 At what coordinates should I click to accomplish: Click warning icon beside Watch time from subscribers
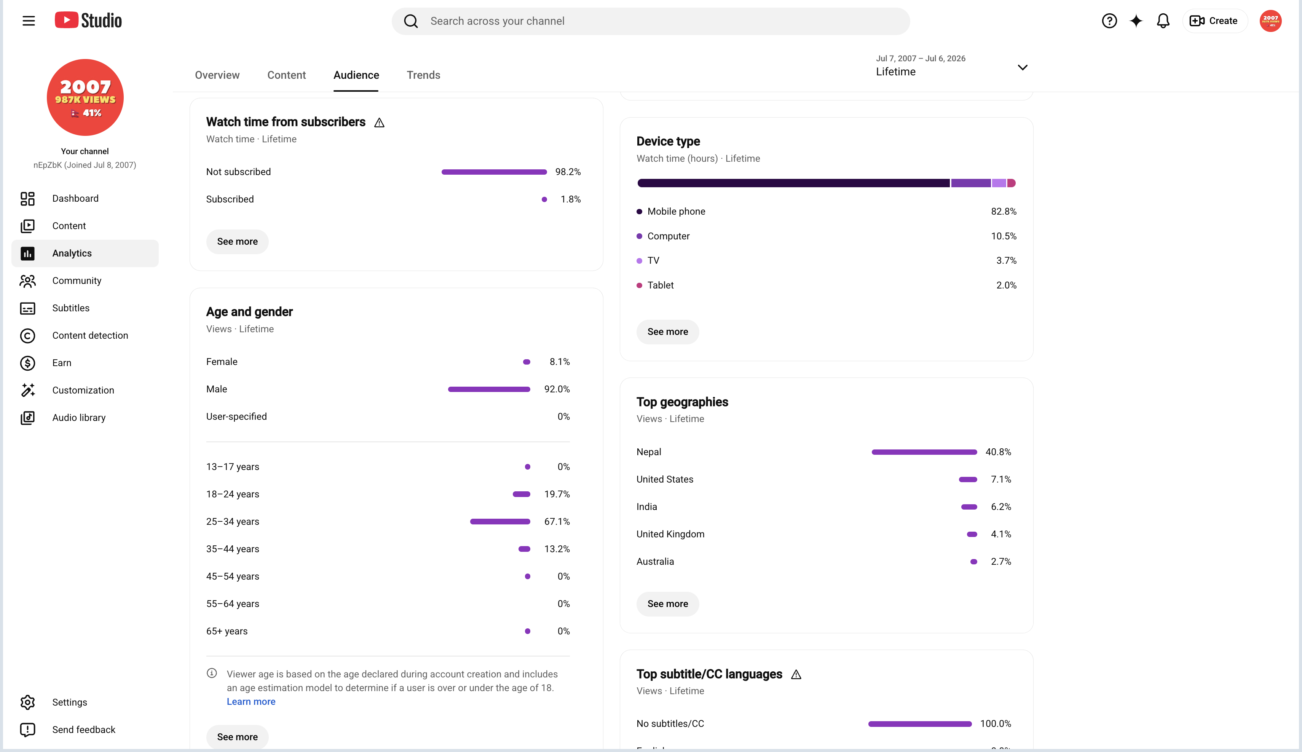379,123
